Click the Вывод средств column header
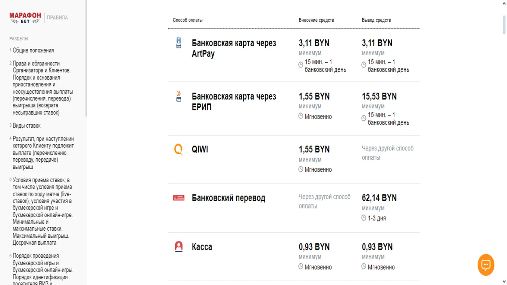This screenshot has height=285, width=507. pos(376,20)
